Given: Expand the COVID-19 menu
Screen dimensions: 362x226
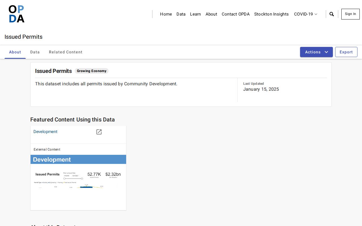Looking at the screenshot, I should [x=306, y=14].
